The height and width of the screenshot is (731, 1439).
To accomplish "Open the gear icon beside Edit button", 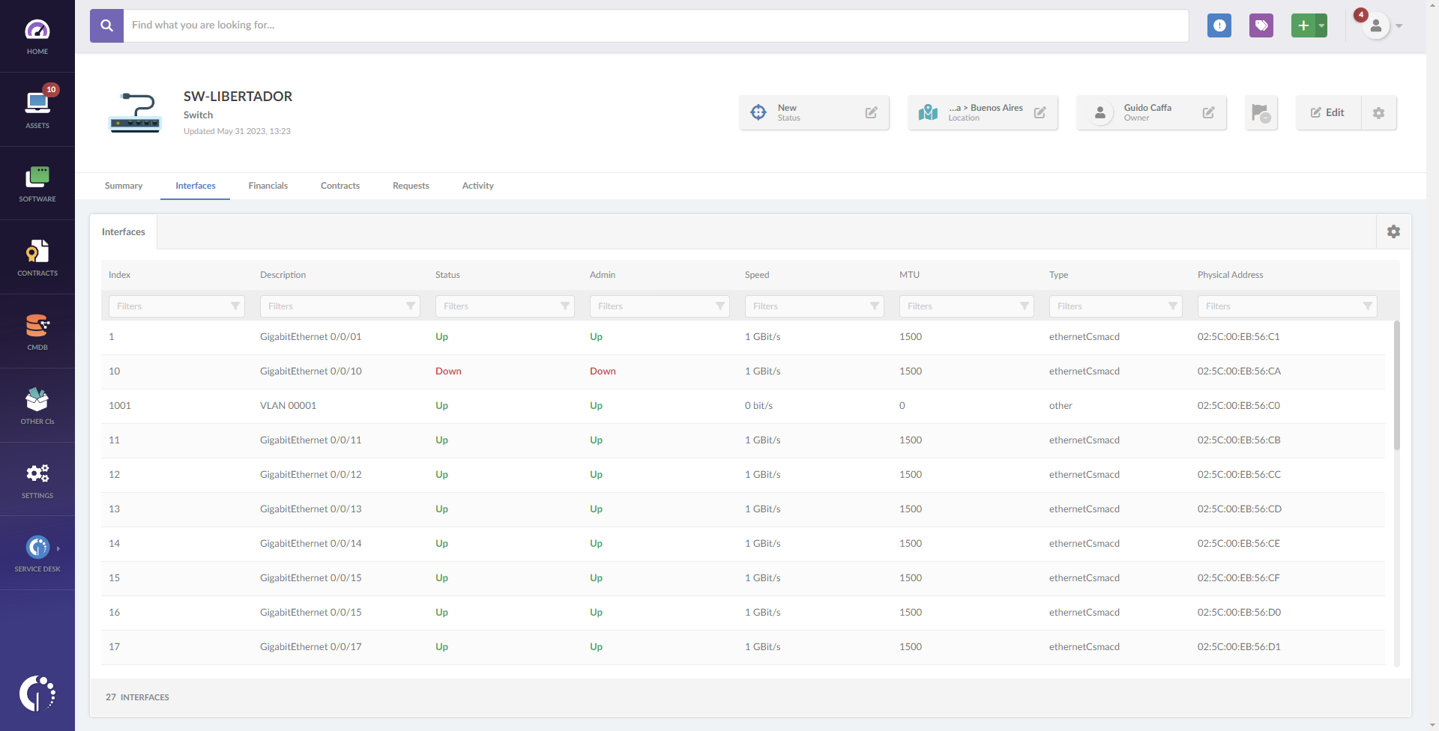I will [1379, 112].
